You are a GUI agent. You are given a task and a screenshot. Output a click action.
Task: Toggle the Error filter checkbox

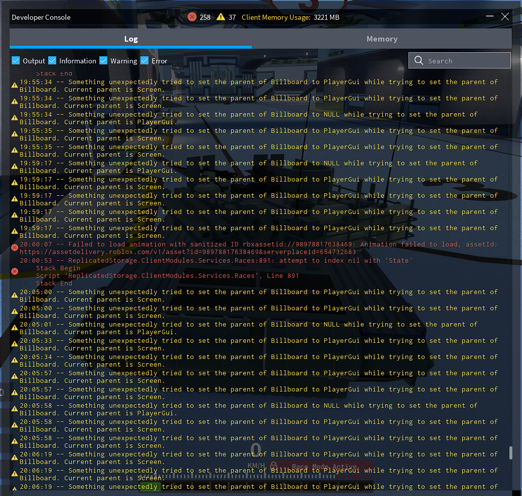pos(144,60)
